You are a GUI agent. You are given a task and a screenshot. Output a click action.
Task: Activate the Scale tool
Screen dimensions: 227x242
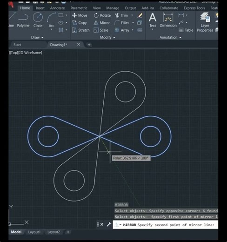101,30
